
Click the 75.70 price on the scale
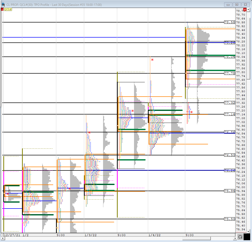tap(240, 206)
